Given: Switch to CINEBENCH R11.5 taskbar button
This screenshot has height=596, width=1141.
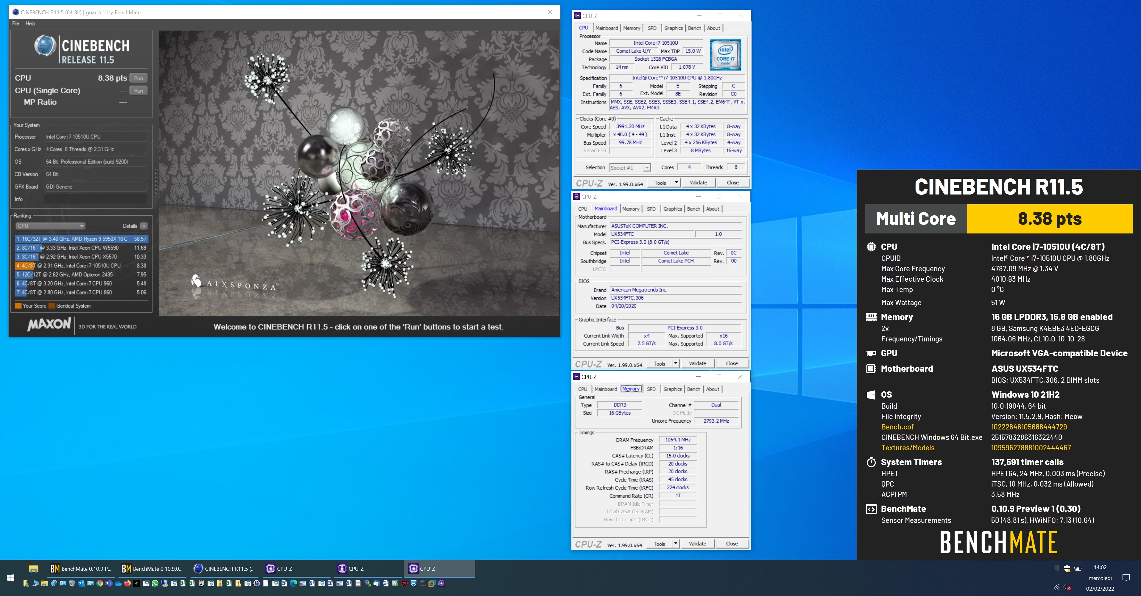Looking at the screenshot, I should pos(225,569).
